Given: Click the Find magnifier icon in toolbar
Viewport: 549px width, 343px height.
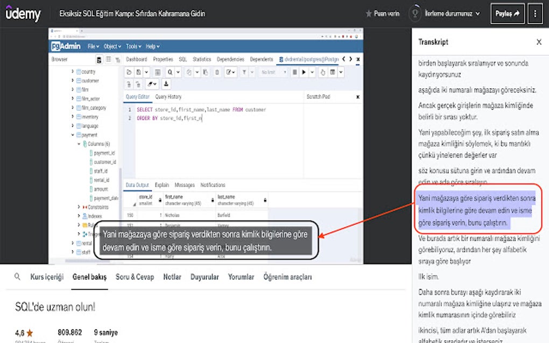Looking at the screenshot, I should pyautogui.click(x=170, y=72).
